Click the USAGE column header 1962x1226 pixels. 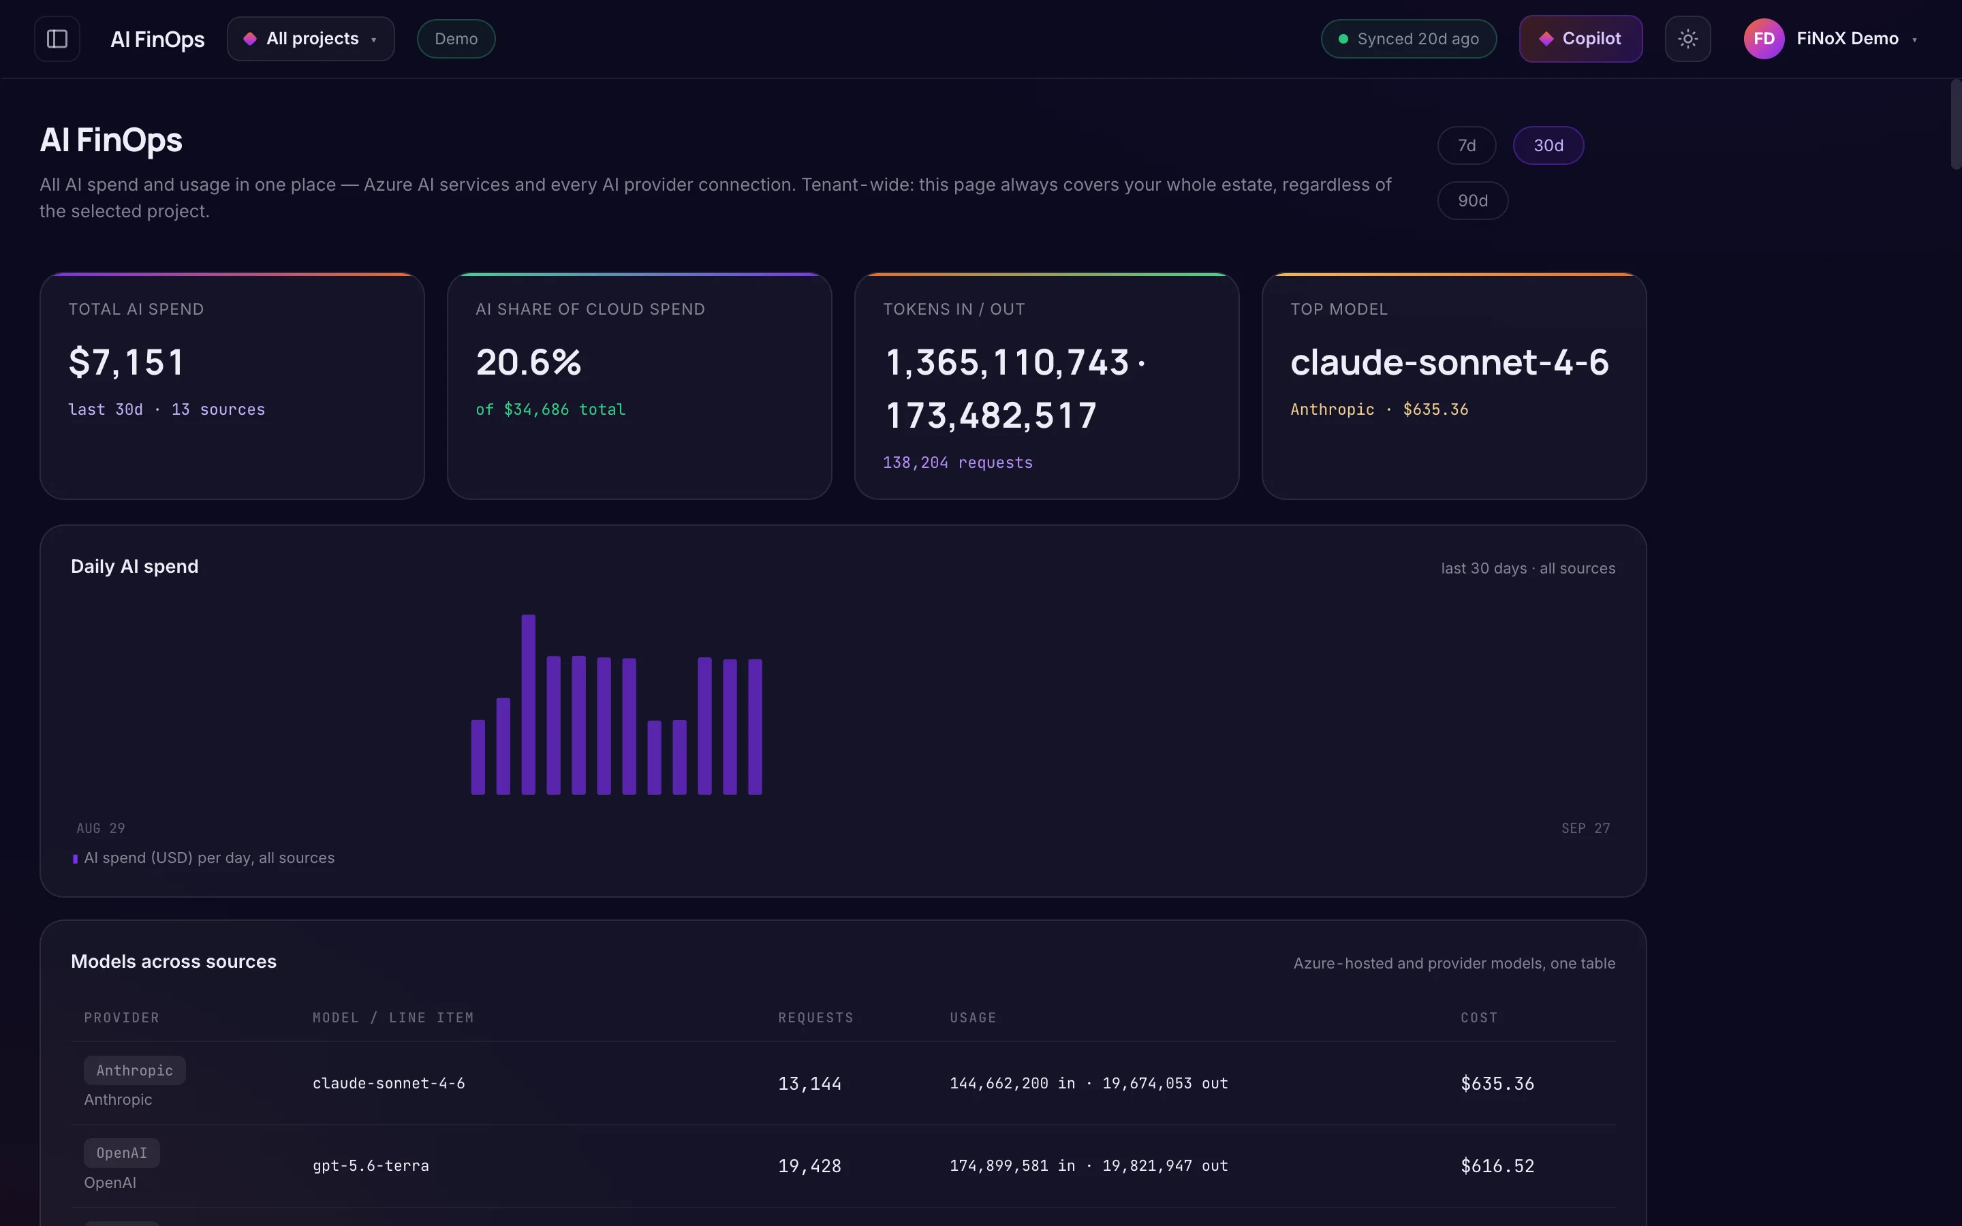[973, 1018]
